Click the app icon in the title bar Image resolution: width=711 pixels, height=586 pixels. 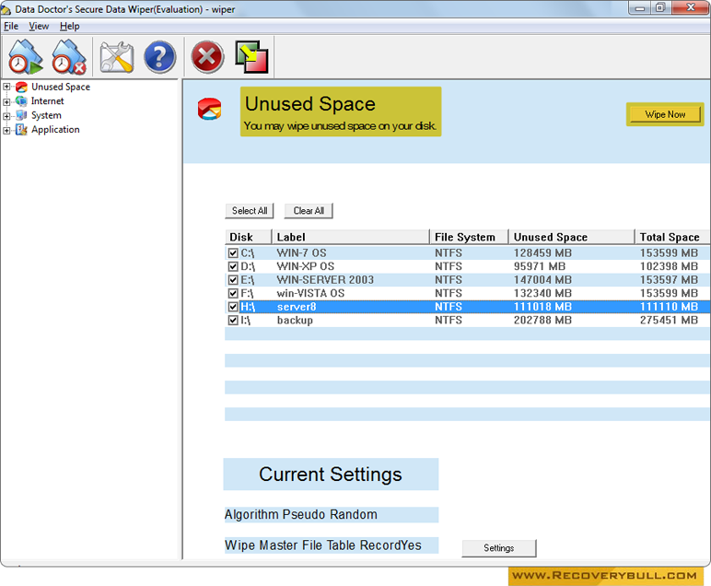(6, 9)
